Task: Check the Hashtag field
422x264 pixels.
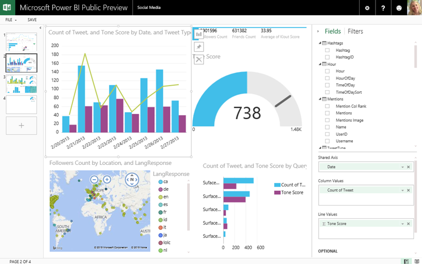Action: pos(327,50)
